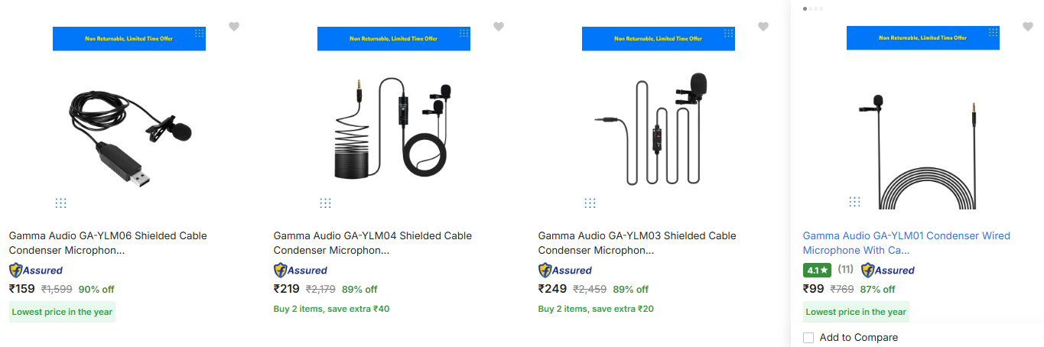Tap heart icon on GA-YLM01 product card
This screenshot has height=347, width=1044.
(1028, 27)
